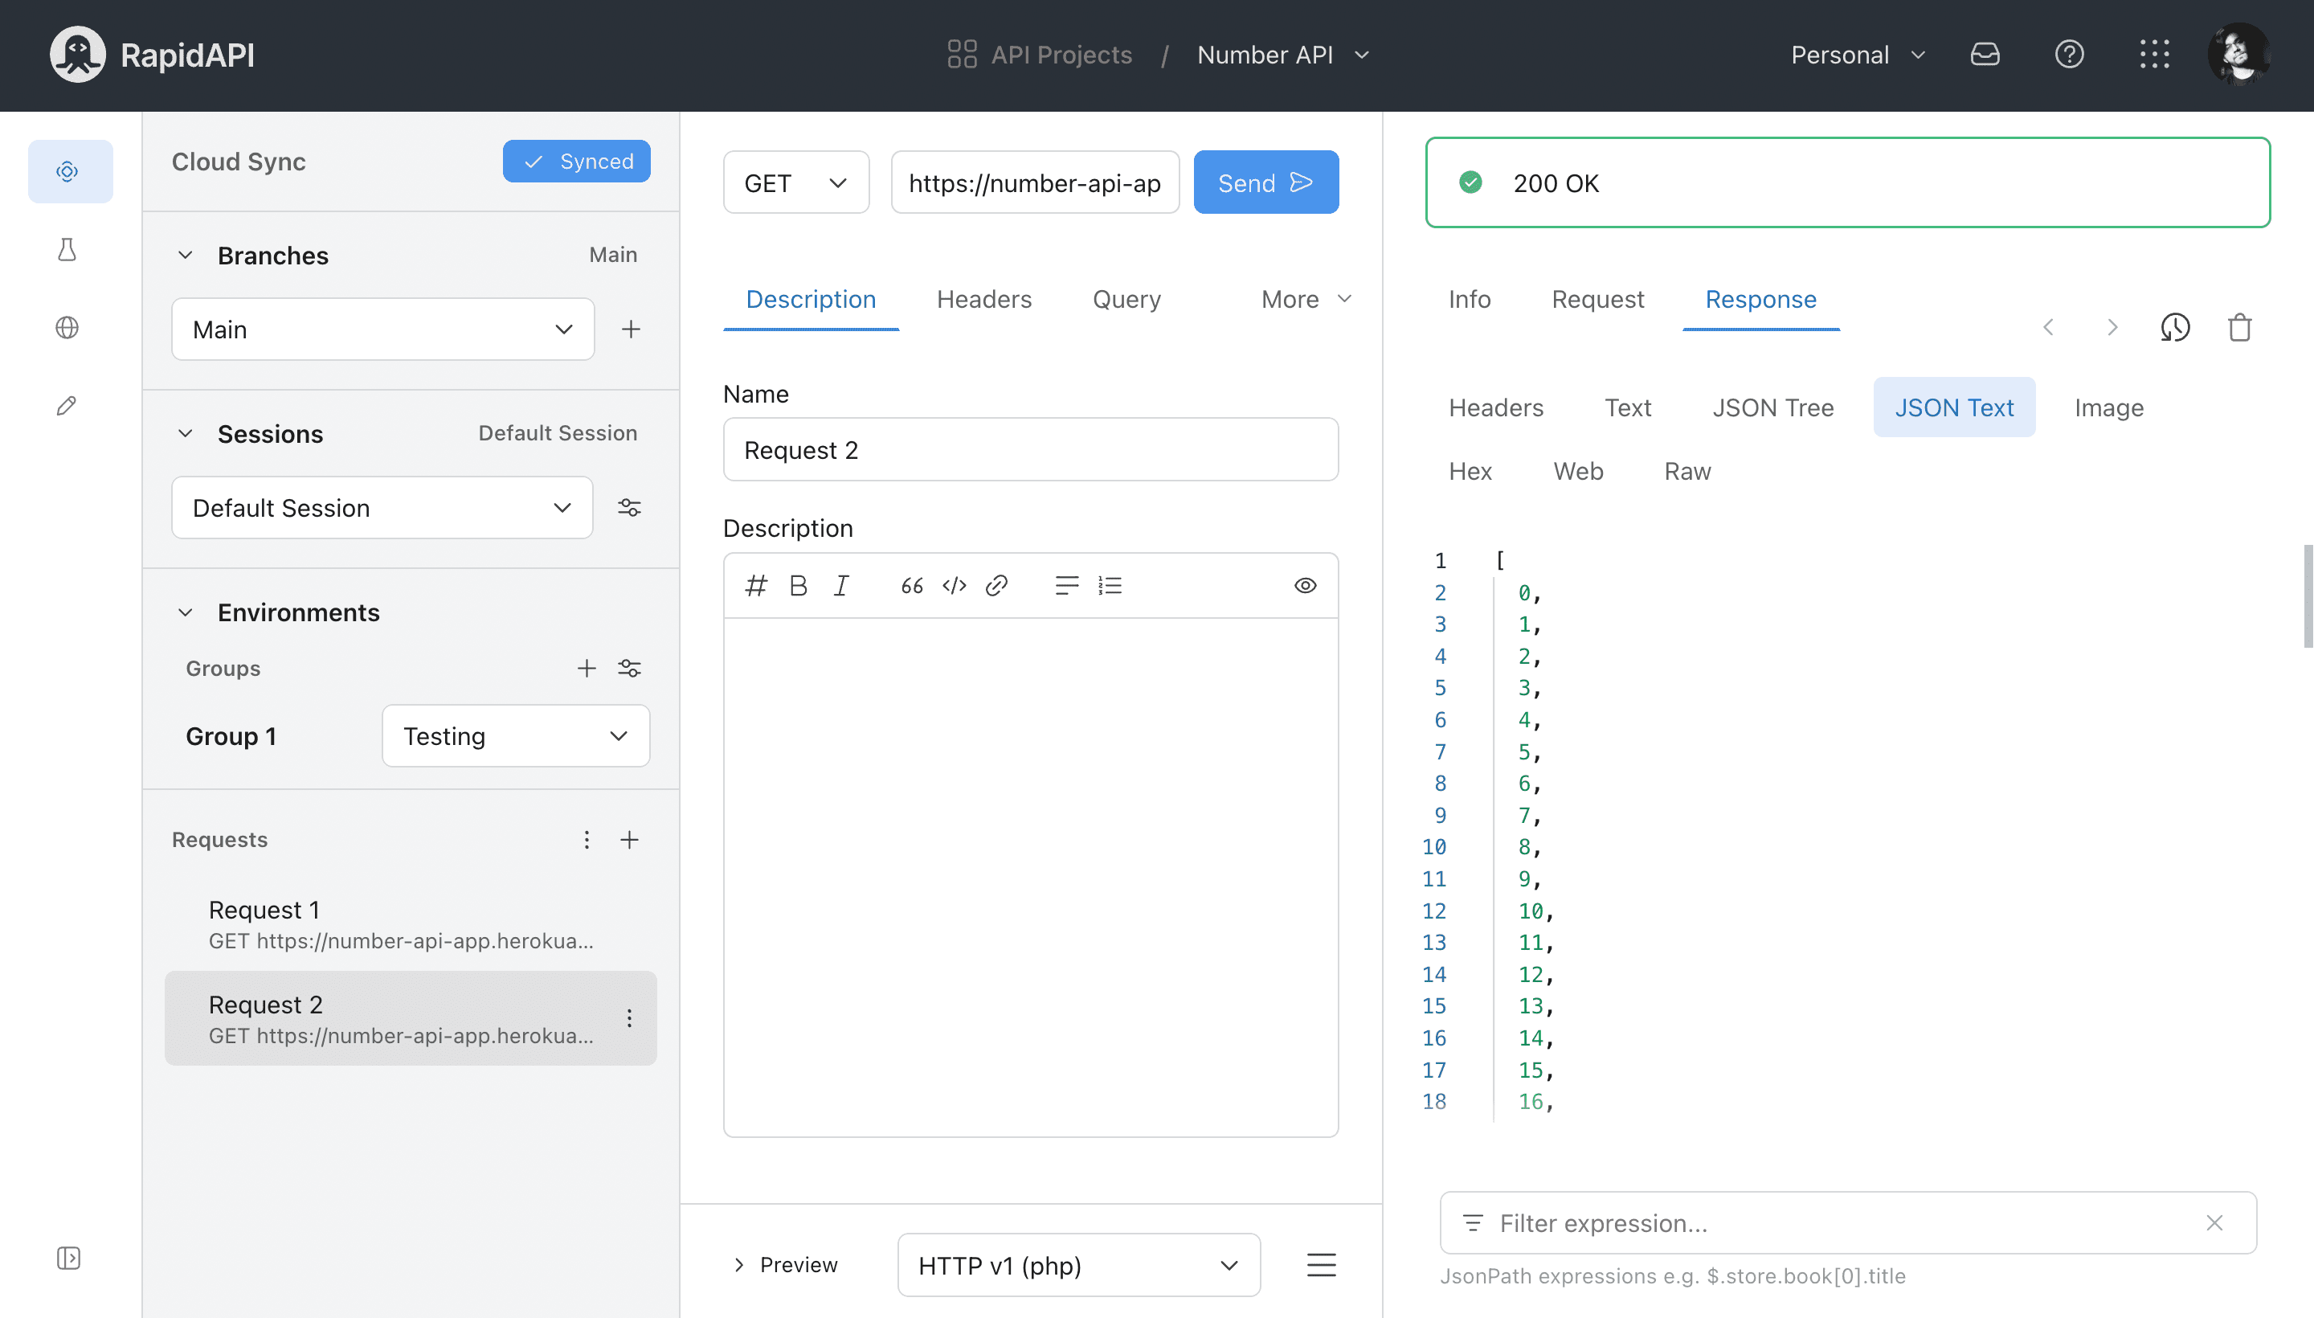
Task: Go to API Projects breadcrumb
Action: tap(1040, 55)
